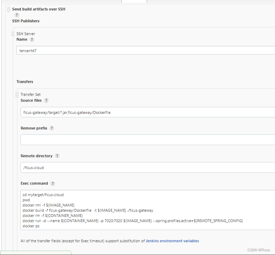
Task: Click the 'docker rmi -f' command line
Action: [x=49, y=205]
